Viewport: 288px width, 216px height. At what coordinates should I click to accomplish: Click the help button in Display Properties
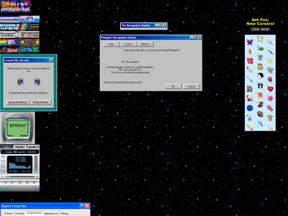[82, 206]
